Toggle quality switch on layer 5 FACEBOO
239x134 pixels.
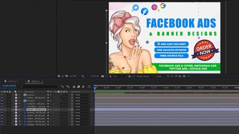[x=53, y=107]
